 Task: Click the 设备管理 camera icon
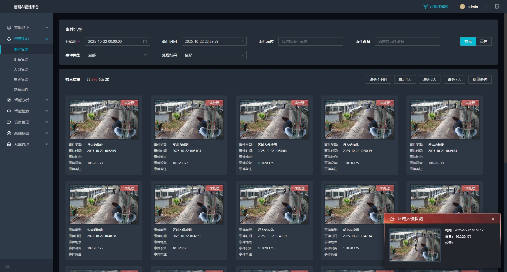click(x=9, y=122)
